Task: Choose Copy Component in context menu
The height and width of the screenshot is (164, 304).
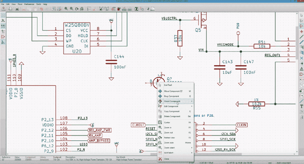Action: point(176,111)
